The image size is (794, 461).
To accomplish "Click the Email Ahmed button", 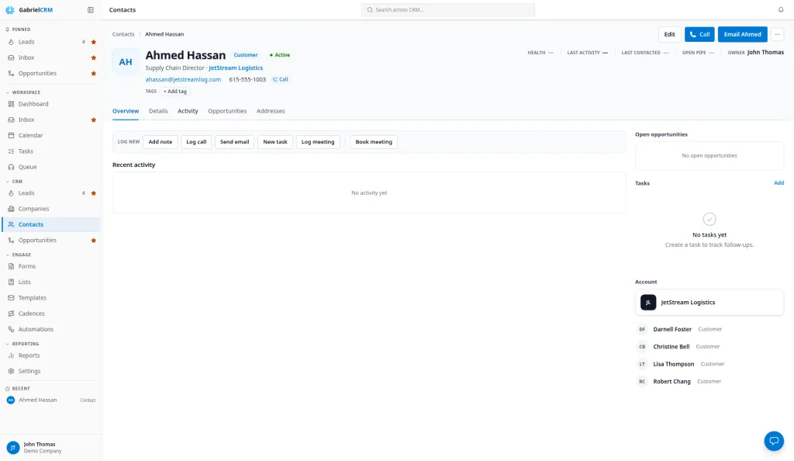I will coord(742,34).
